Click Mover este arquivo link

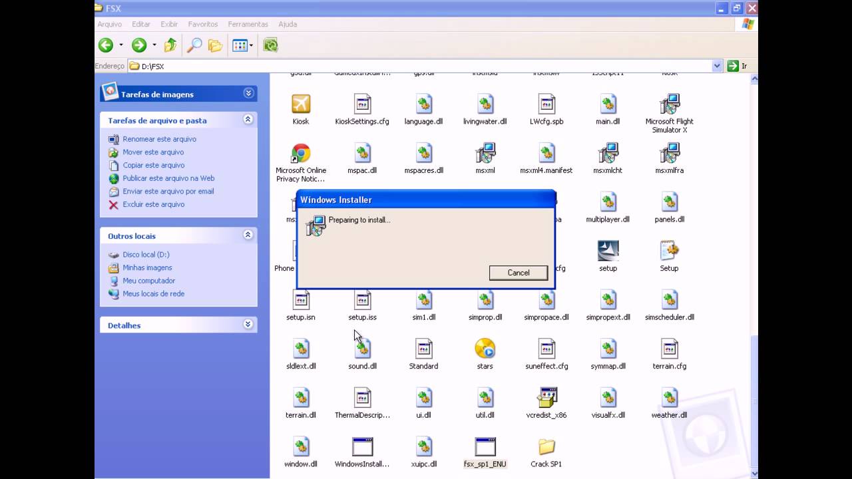tap(153, 152)
